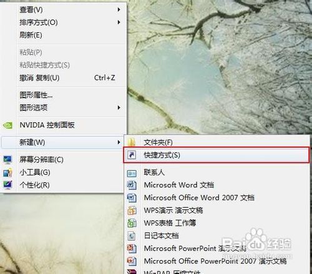Expand the 查看(V) submenu arrow

(119, 9)
